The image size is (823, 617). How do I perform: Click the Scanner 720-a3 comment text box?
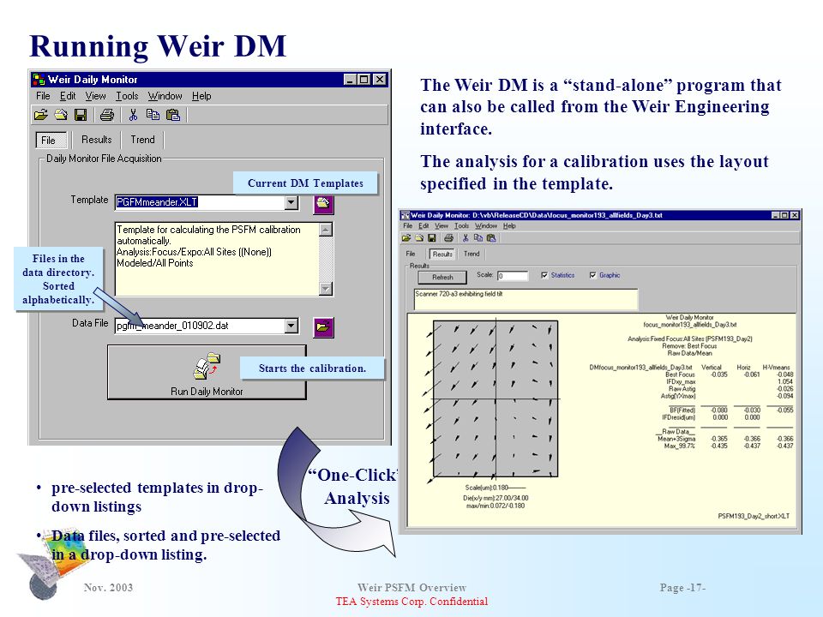click(526, 300)
